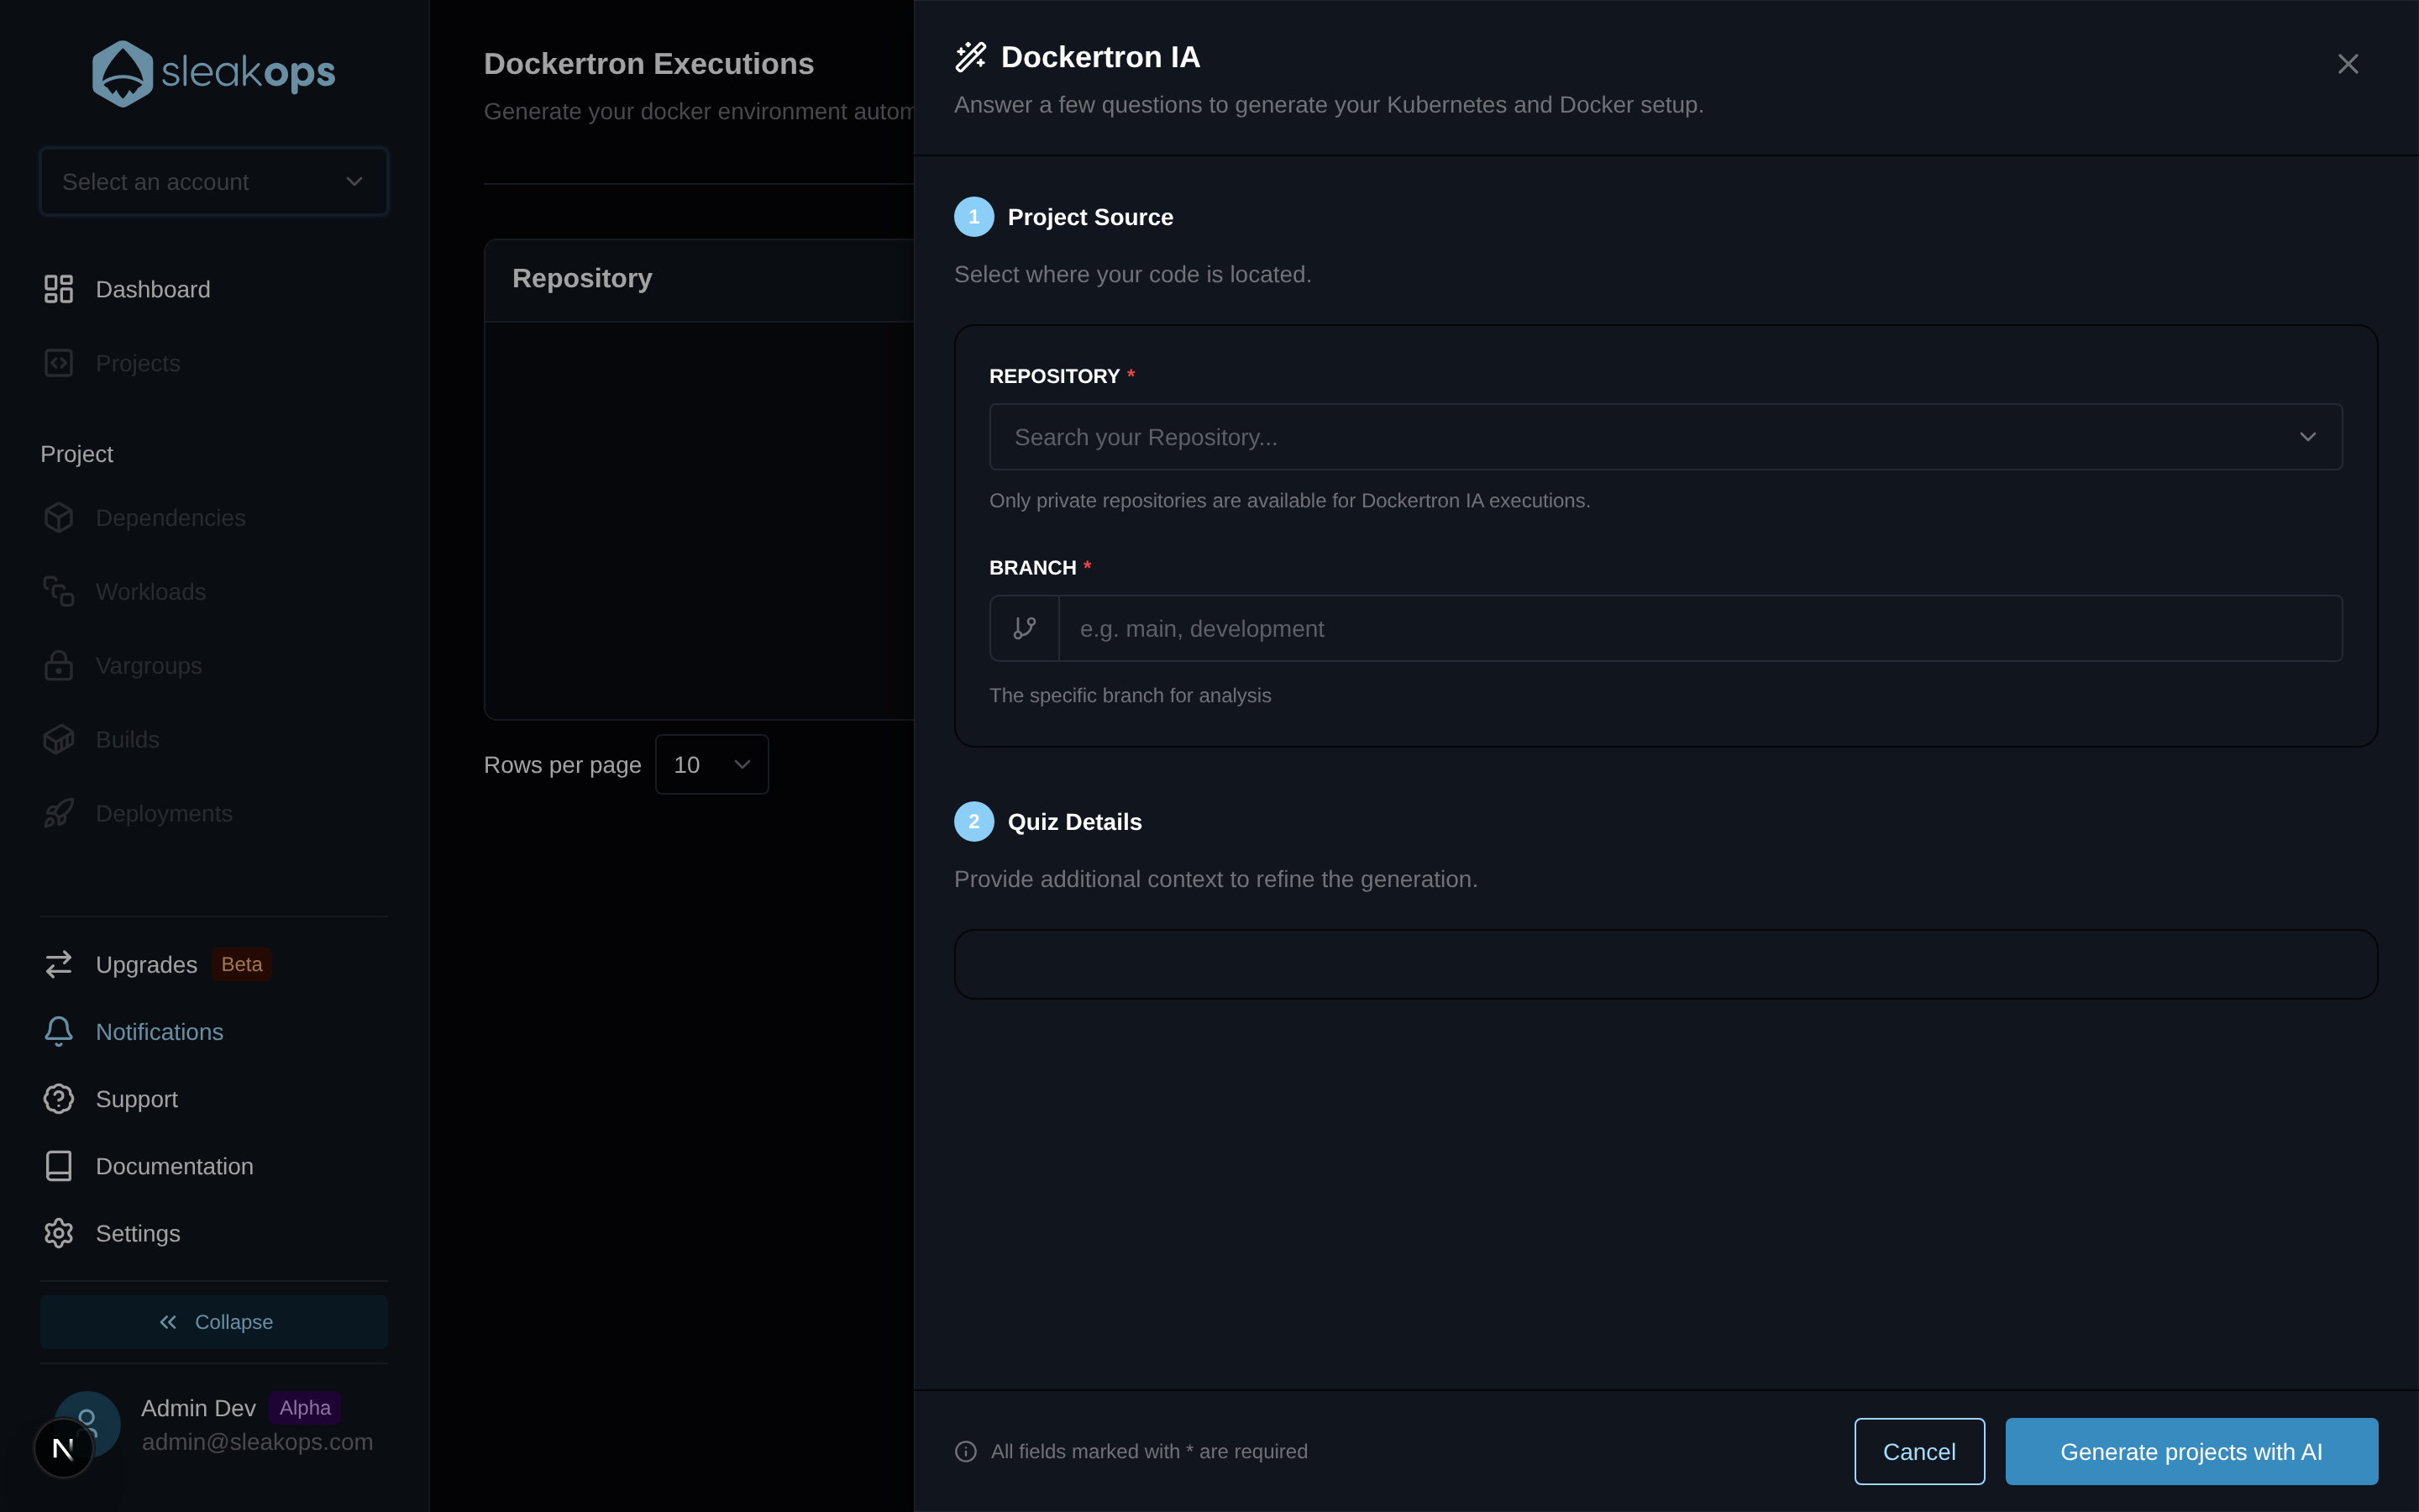
Task: Expand the Search your Repository dropdown
Action: tap(1666, 437)
